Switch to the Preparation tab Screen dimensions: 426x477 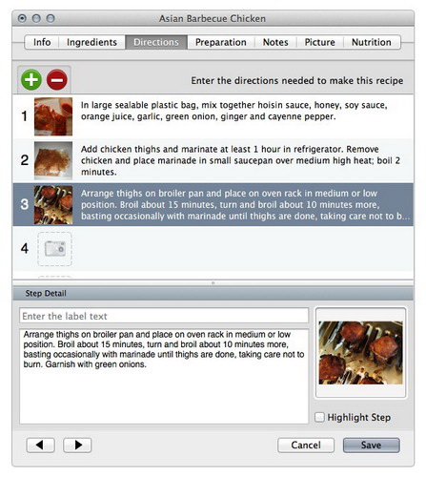point(221,42)
